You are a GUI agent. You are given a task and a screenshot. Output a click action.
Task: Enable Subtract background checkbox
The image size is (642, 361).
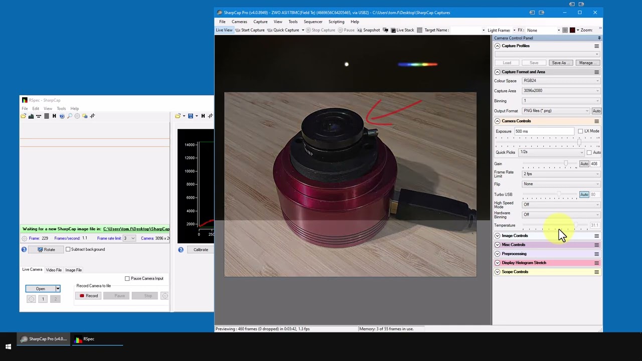68,249
